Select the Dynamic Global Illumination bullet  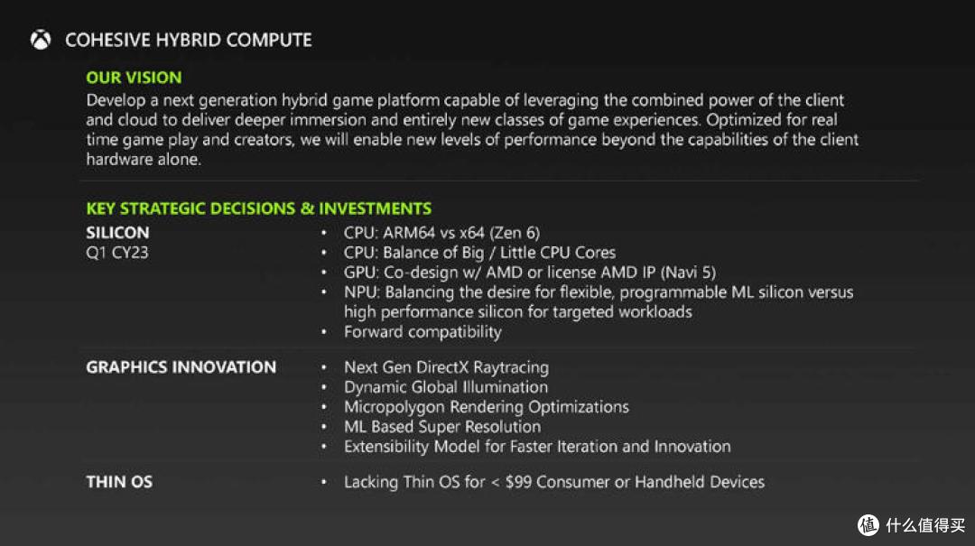[x=445, y=387]
